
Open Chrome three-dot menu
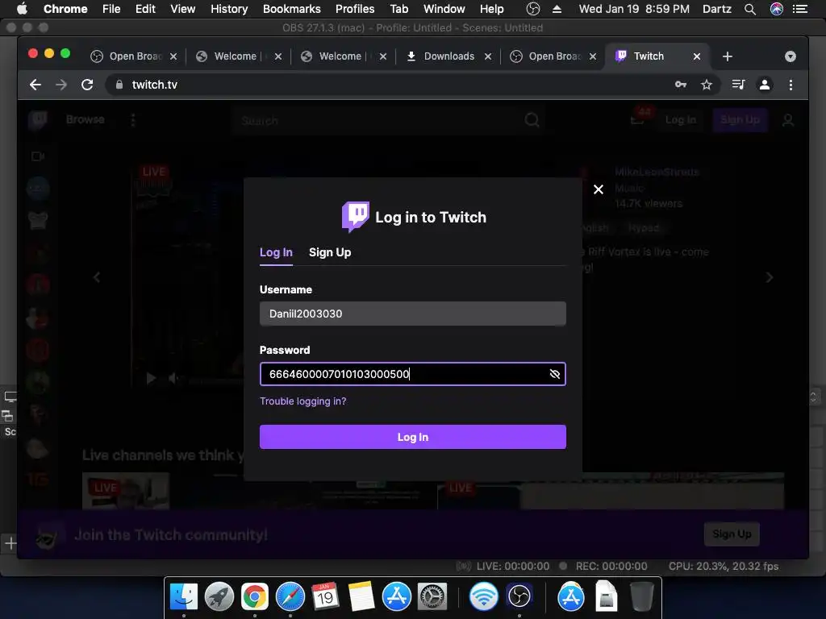(x=791, y=85)
